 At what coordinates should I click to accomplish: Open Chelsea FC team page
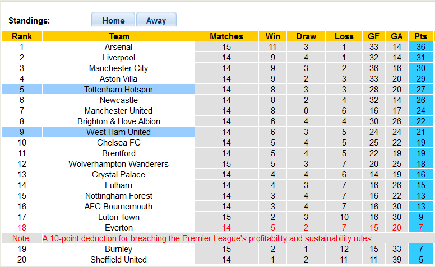click(x=118, y=143)
